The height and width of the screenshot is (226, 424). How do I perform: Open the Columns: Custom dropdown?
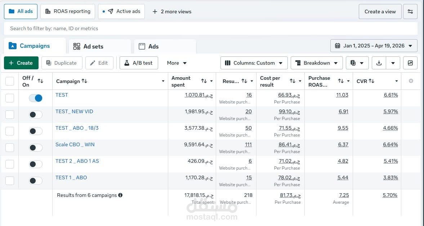pos(254,63)
